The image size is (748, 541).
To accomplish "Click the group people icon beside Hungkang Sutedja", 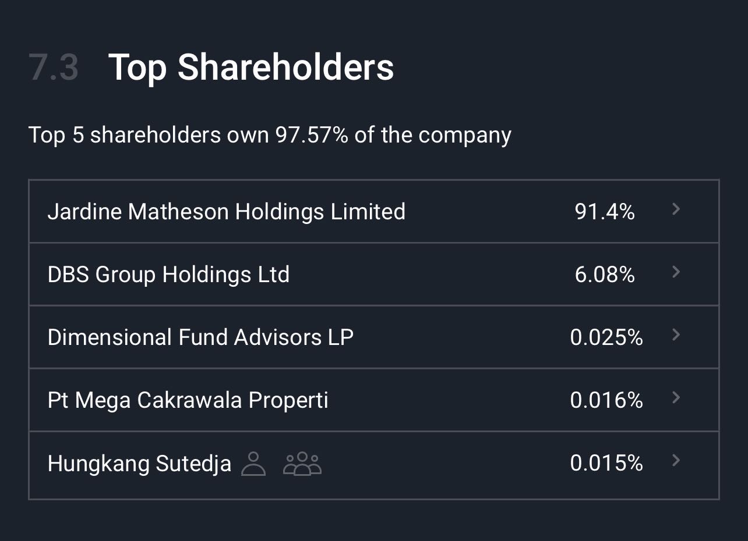I will 302,464.
